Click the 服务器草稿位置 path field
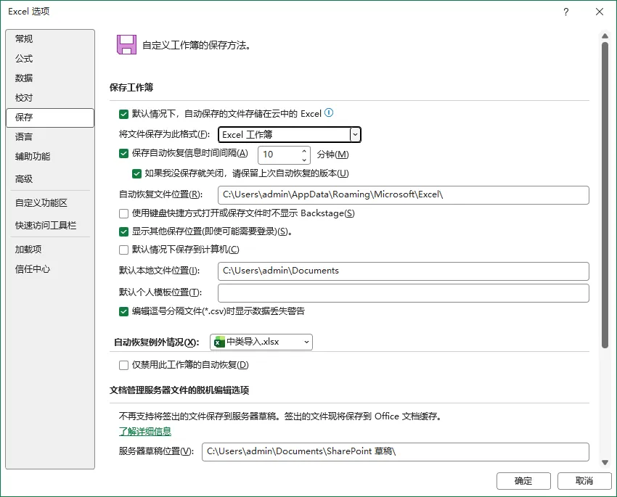The image size is (617, 497). 396,452
